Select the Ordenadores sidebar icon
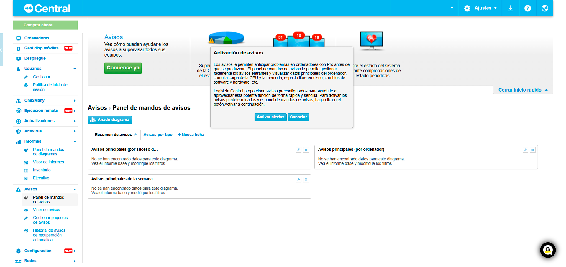The height and width of the screenshot is (267, 566). pyautogui.click(x=18, y=38)
